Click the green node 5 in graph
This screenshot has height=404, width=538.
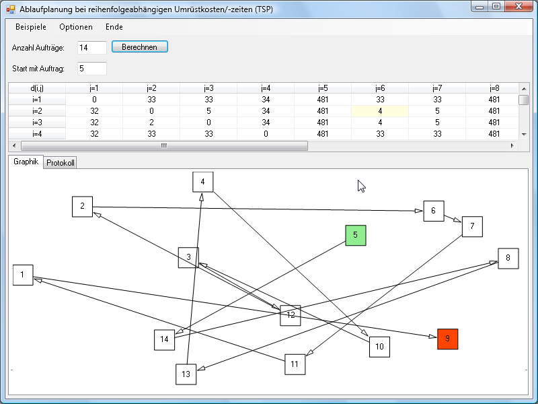click(356, 235)
